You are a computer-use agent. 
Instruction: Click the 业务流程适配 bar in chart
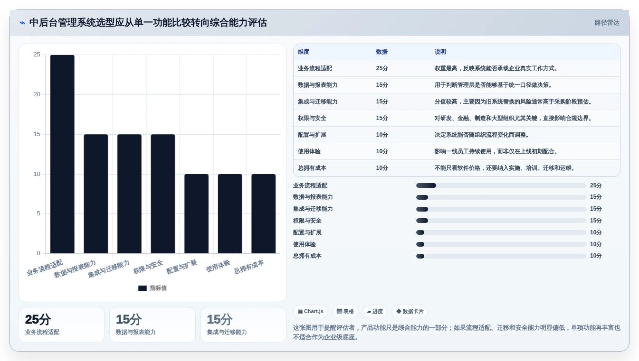(62, 154)
